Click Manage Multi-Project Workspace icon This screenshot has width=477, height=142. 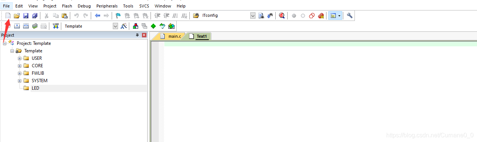(x=145, y=26)
